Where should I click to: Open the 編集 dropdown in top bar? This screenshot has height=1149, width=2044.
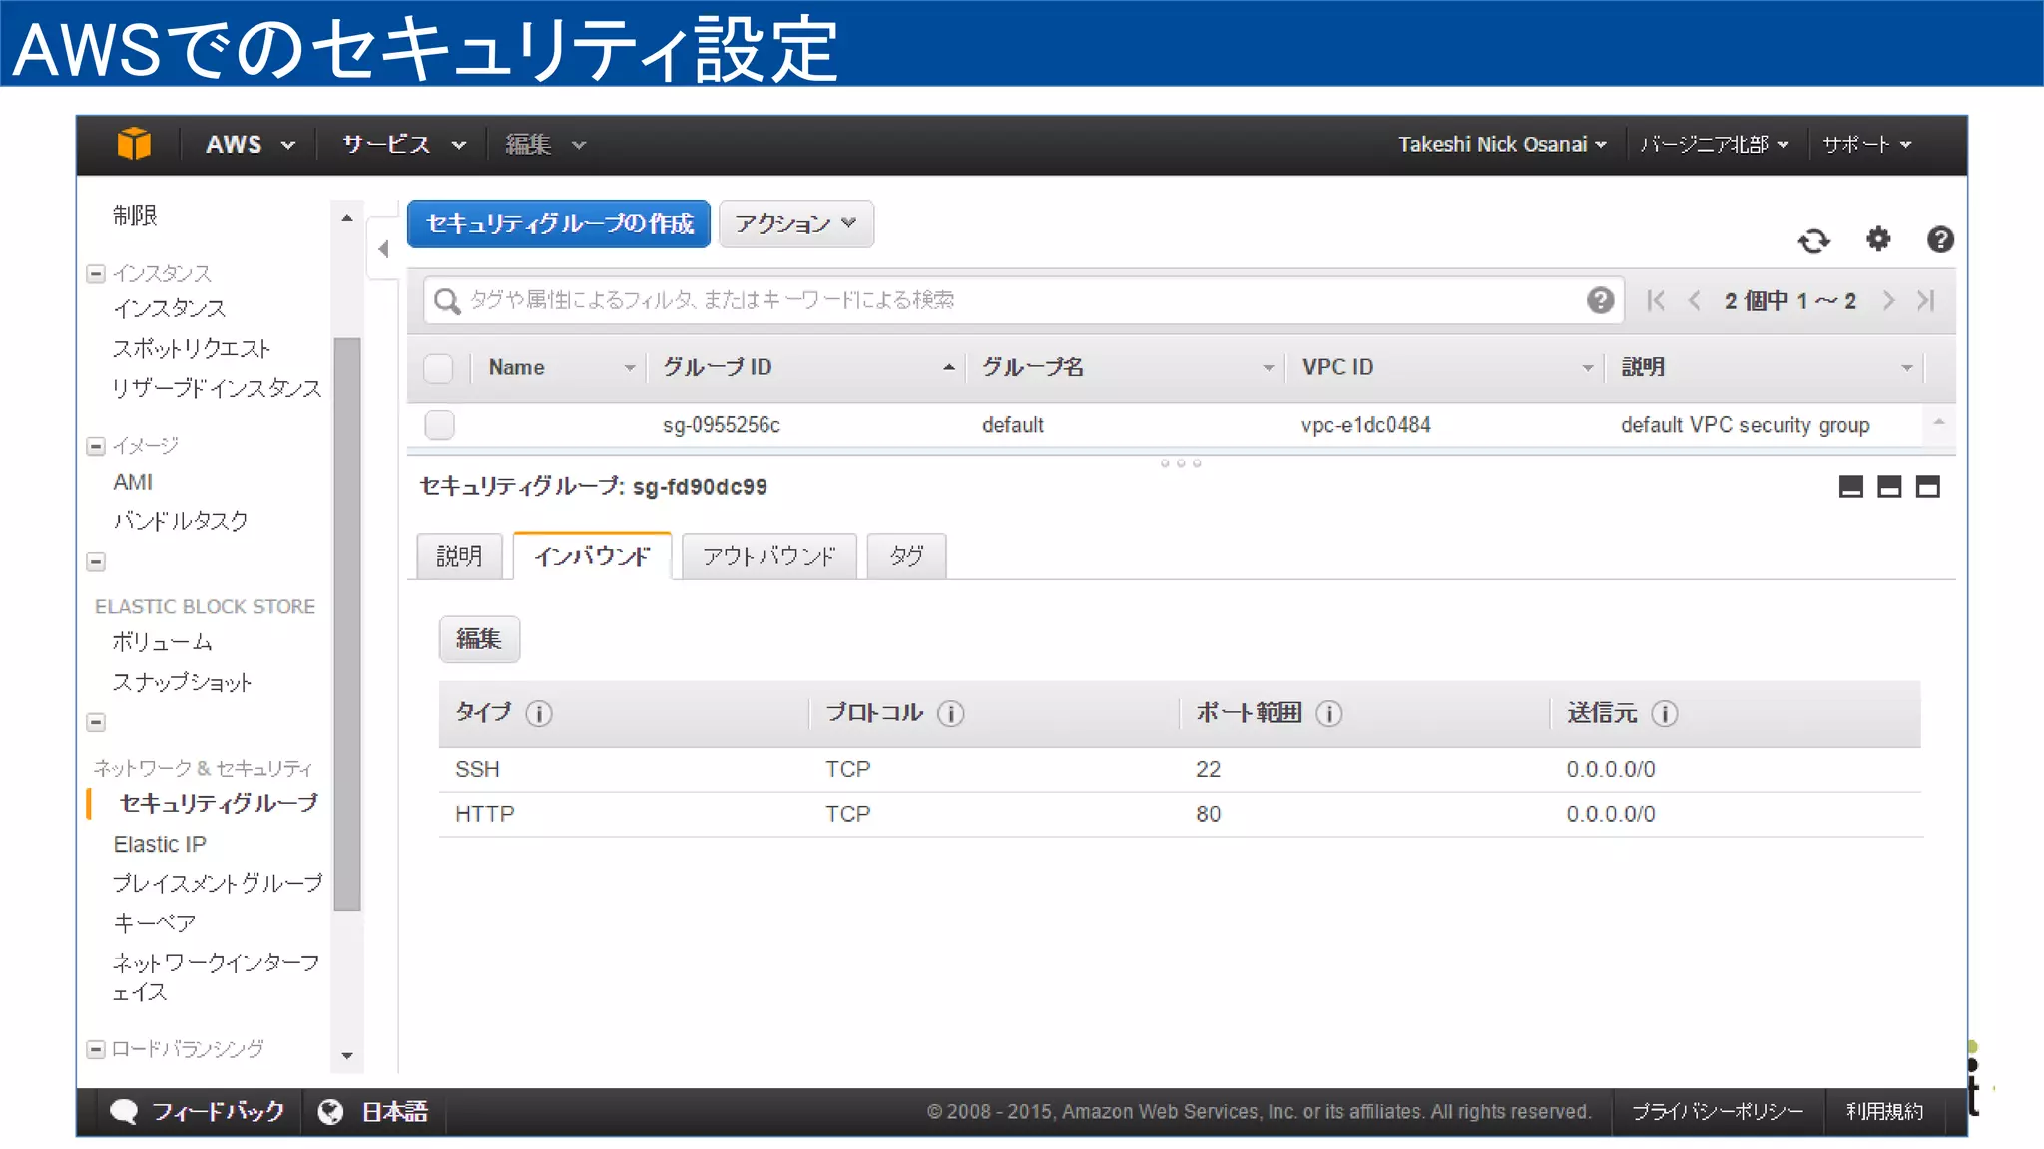click(545, 145)
